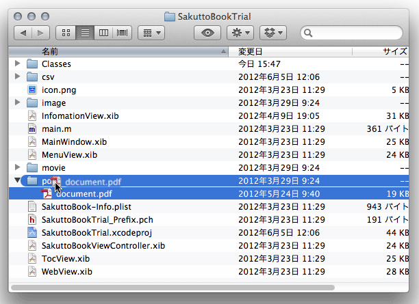The width and height of the screenshot is (419, 304).
Task: Click the InfomationView.xib file name
Action: (x=80, y=116)
